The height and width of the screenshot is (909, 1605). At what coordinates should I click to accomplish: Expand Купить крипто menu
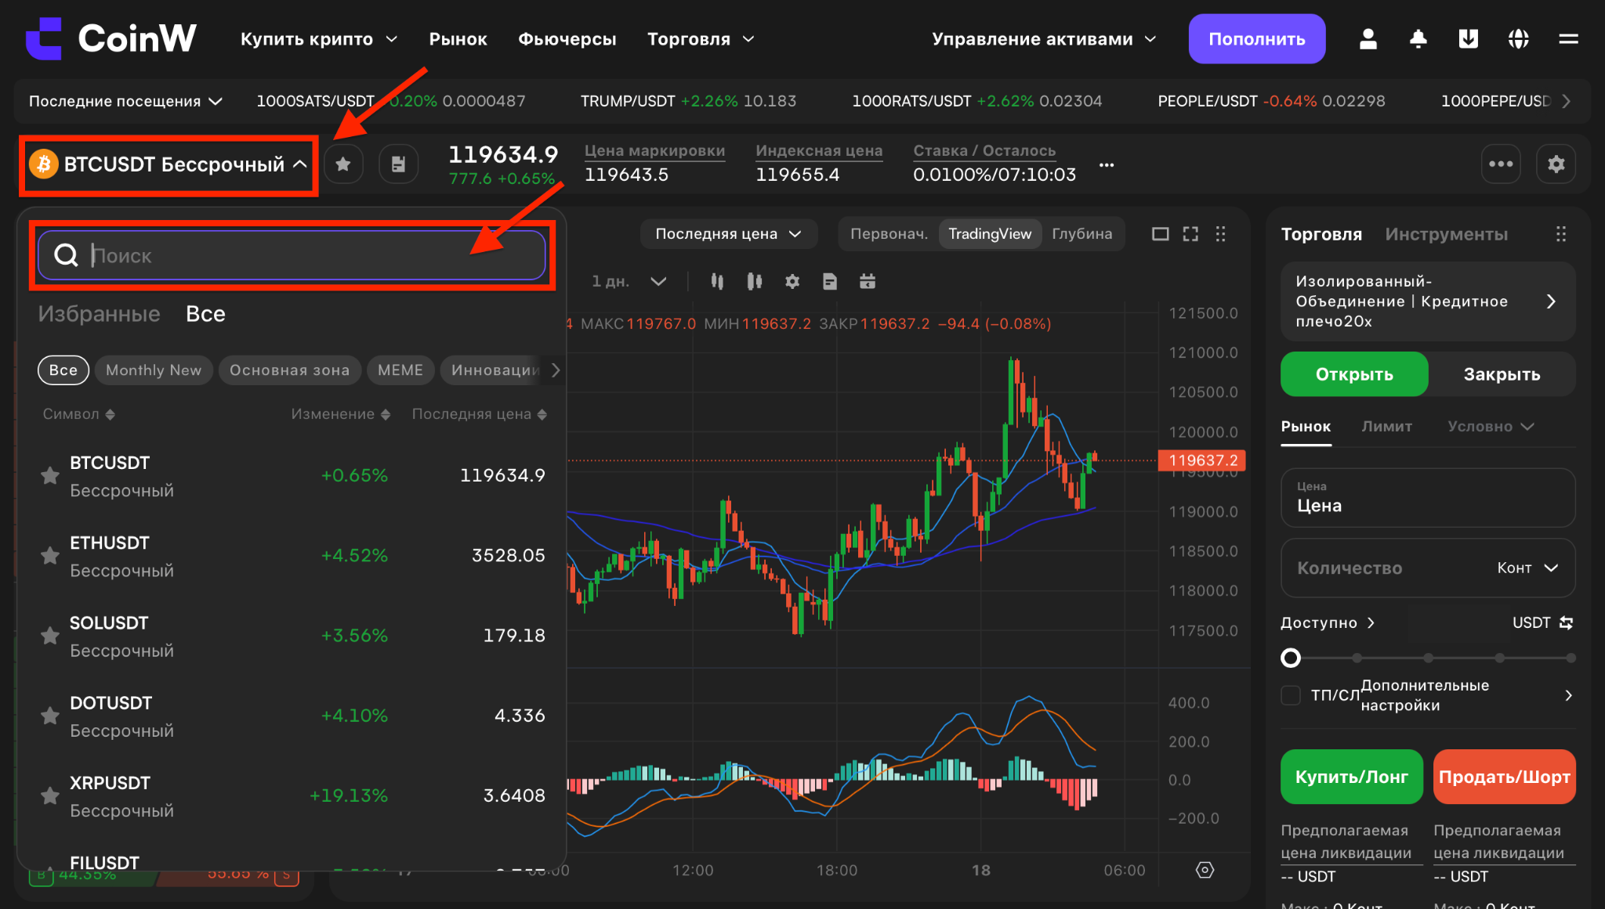[318, 39]
